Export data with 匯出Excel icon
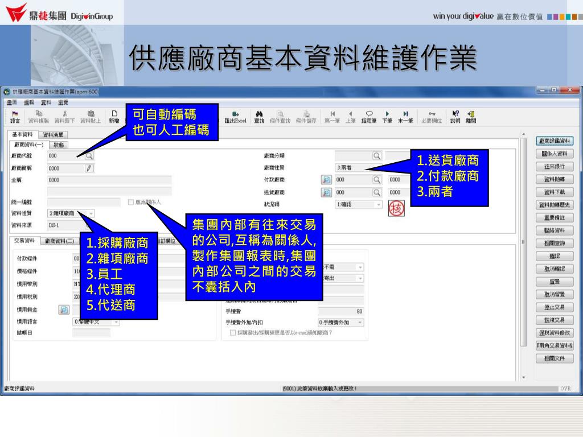583x437 pixels. pos(235,117)
